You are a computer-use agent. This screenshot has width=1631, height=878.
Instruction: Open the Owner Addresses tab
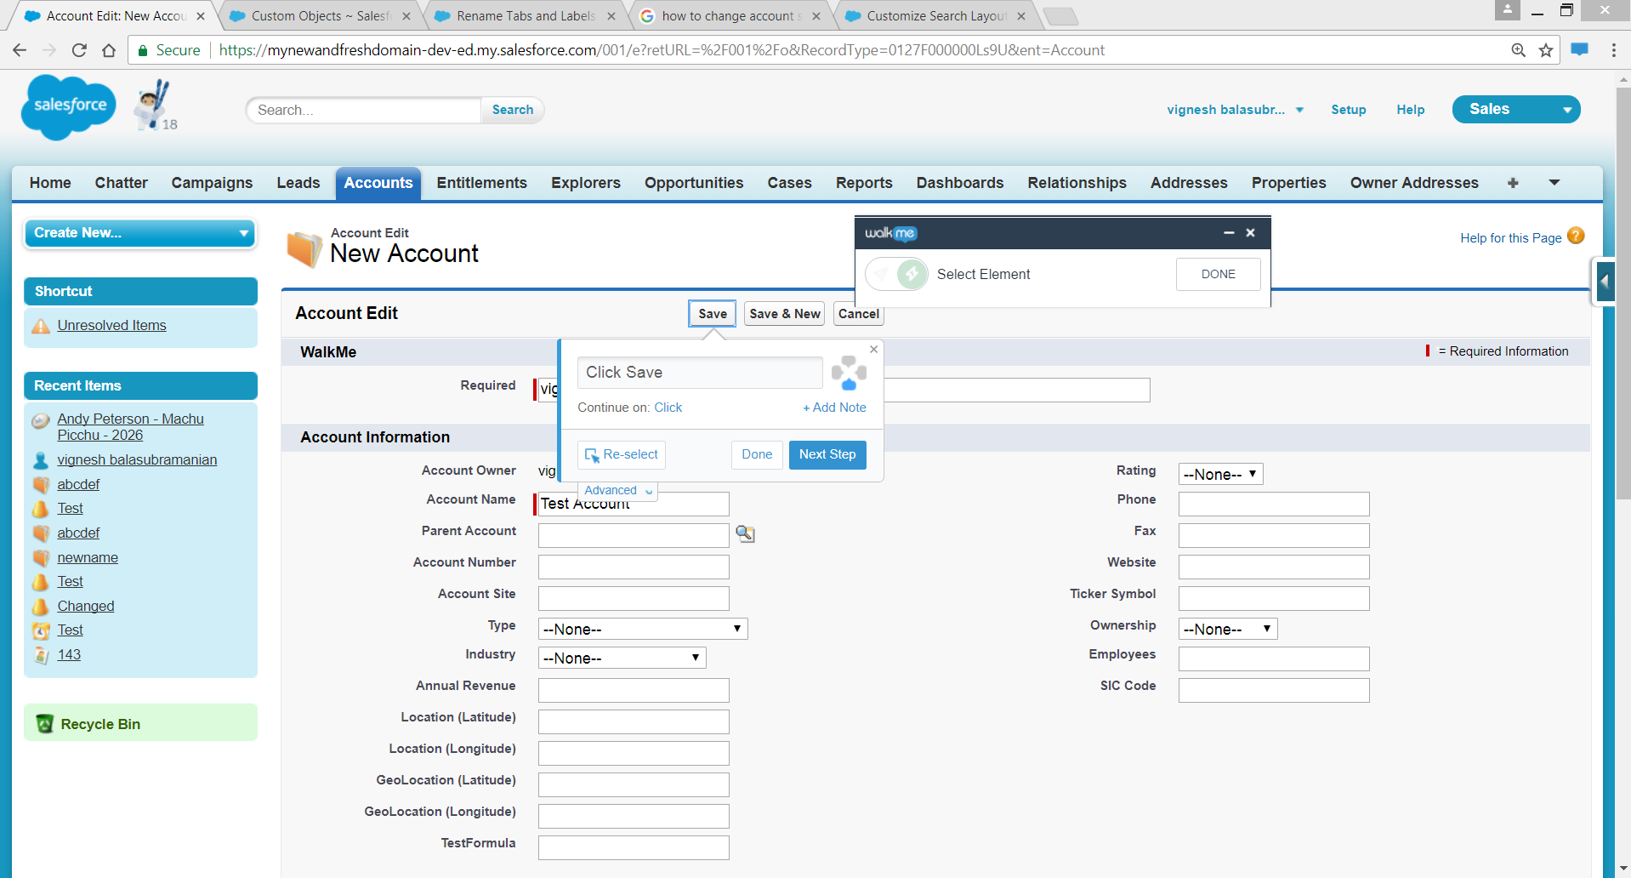[x=1413, y=183]
